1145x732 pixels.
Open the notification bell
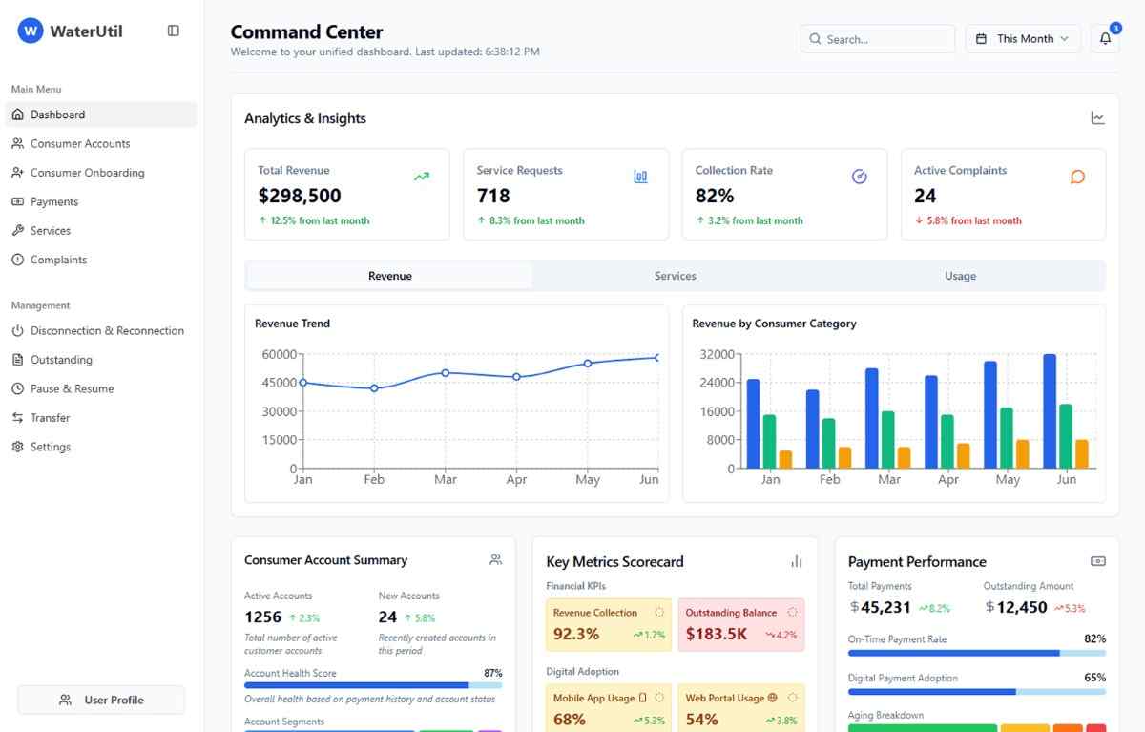(x=1104, y=39)
